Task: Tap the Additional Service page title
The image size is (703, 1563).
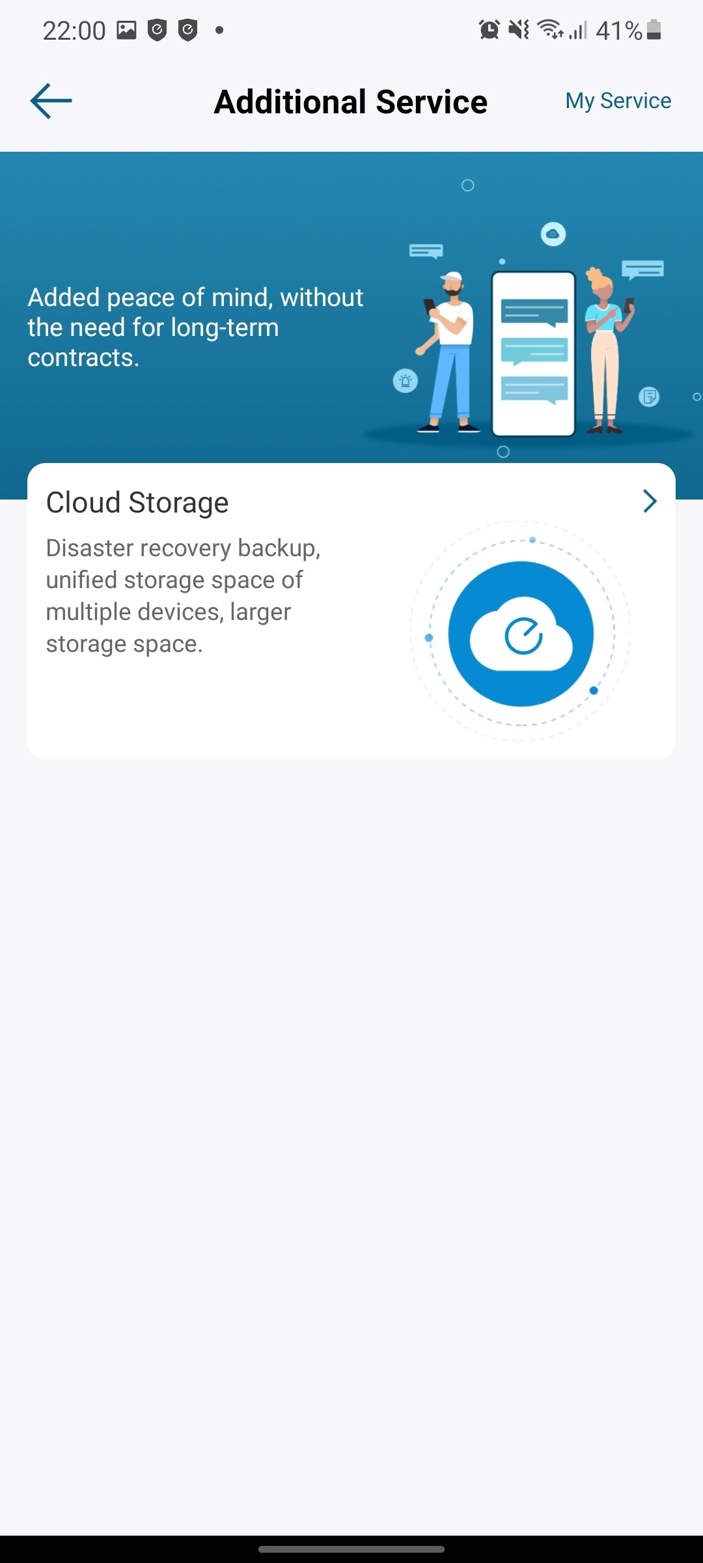Action: point(351,102)
